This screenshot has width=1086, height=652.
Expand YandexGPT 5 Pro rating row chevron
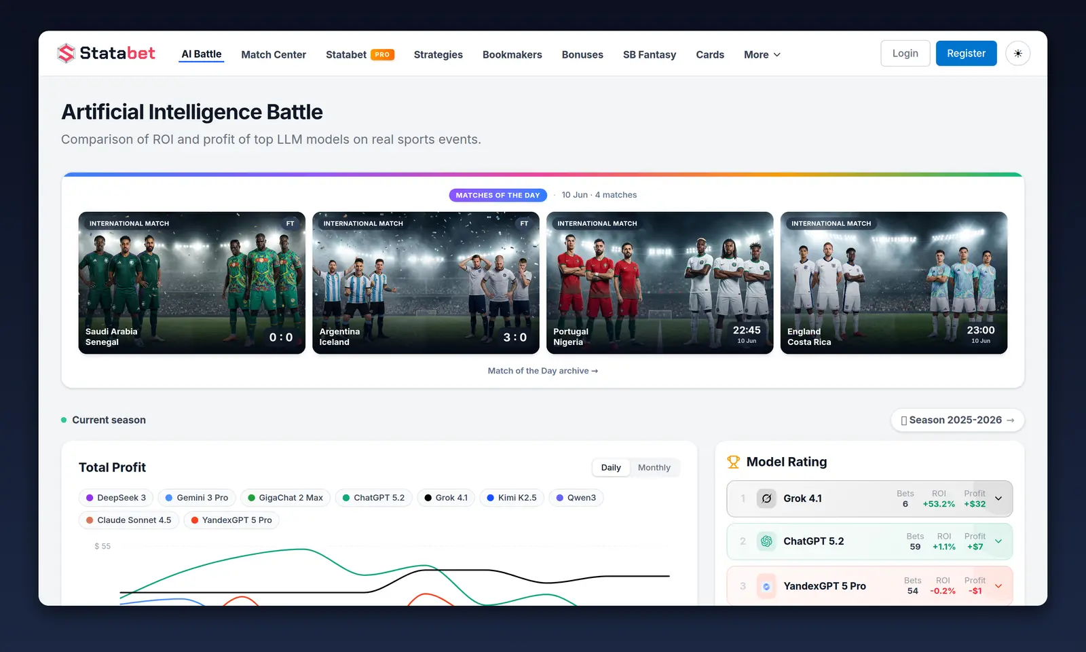(998, 586)
